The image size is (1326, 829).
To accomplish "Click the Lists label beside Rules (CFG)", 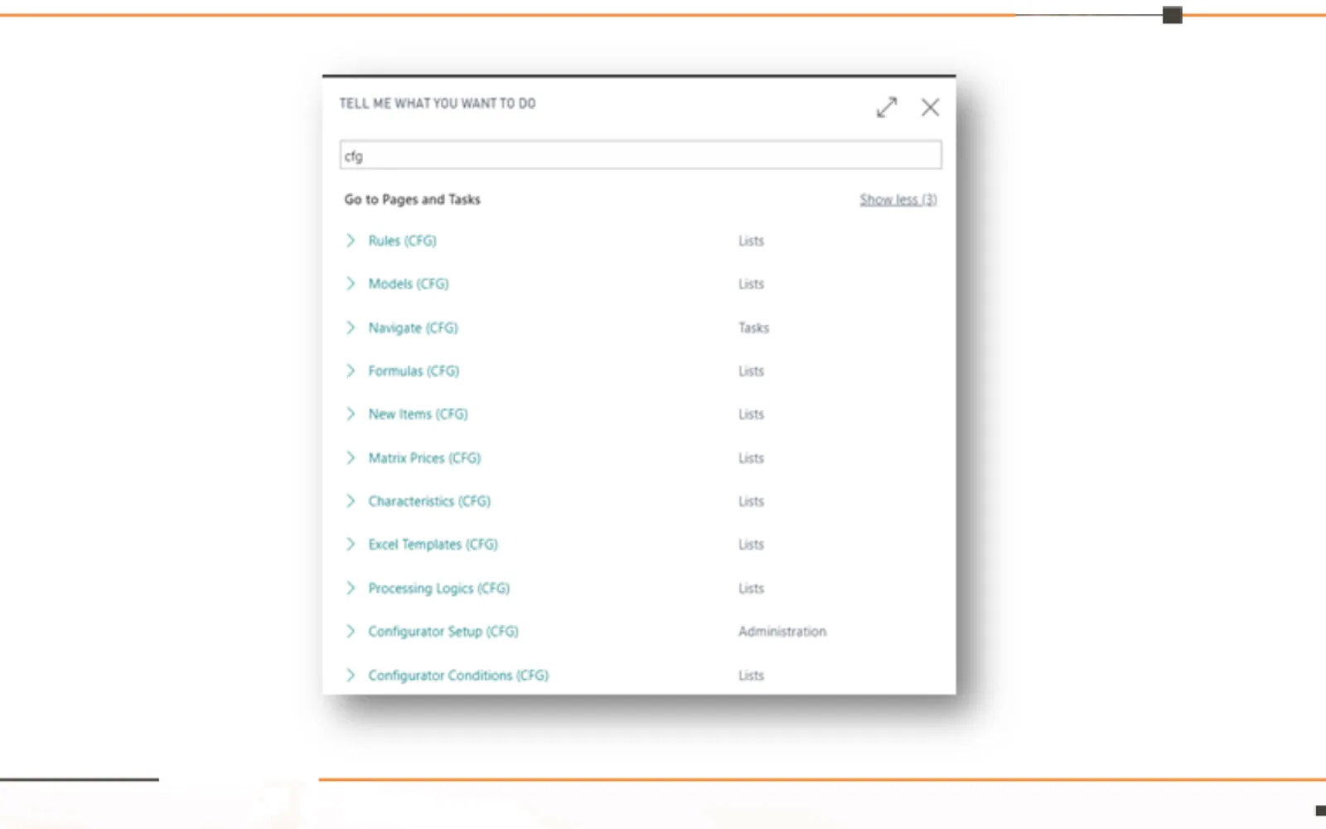I will (x=751, y=240).
